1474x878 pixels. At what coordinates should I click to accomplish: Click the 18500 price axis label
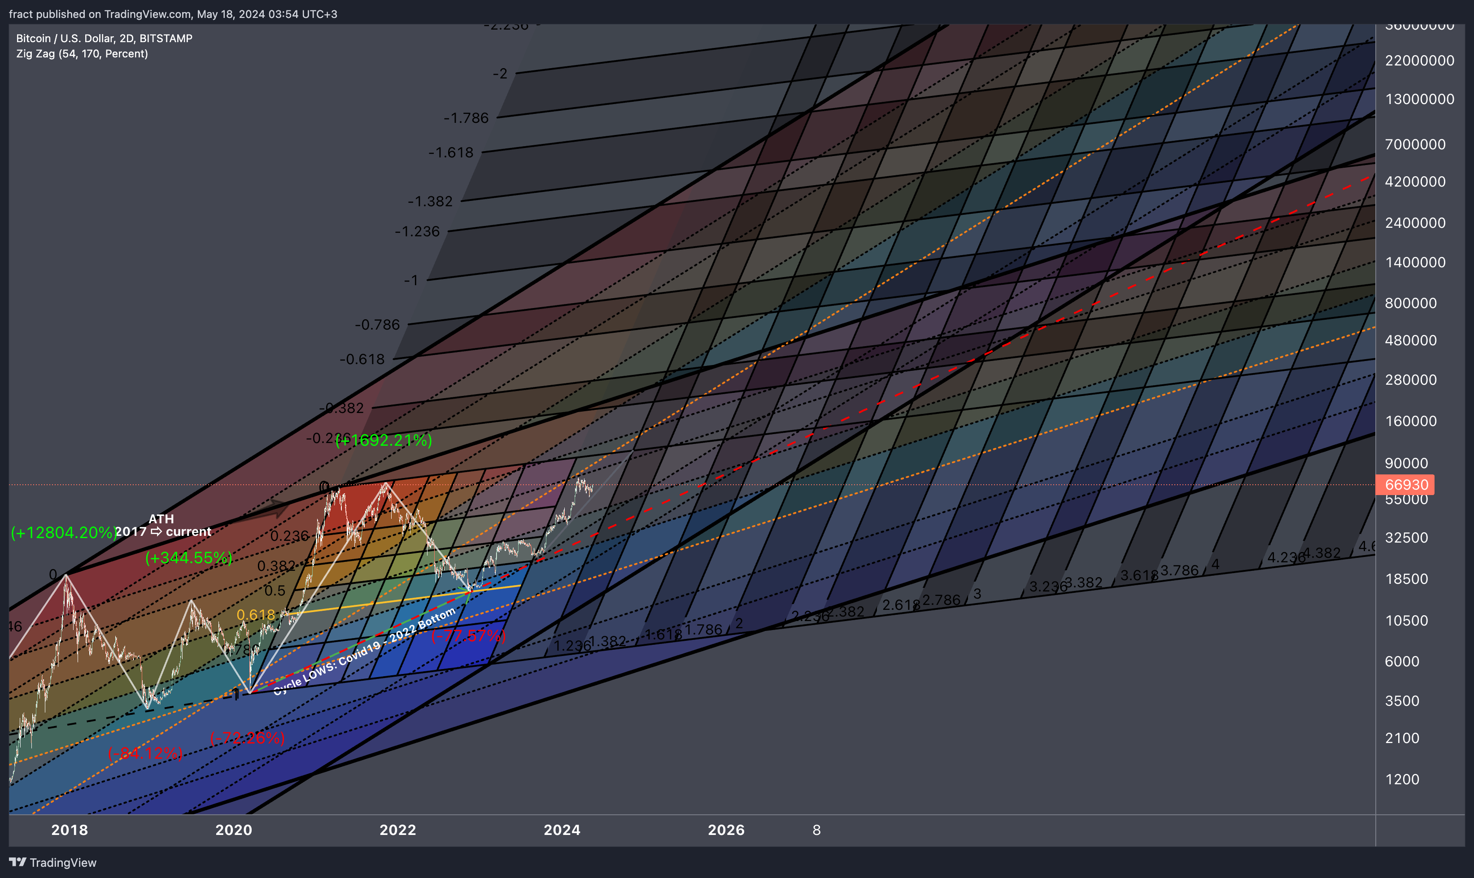coord(1407,578)
